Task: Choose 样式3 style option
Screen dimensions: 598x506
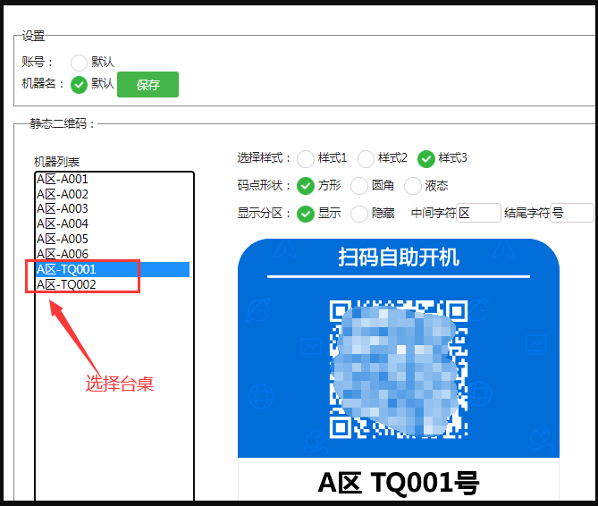Action: click(426, 158)
